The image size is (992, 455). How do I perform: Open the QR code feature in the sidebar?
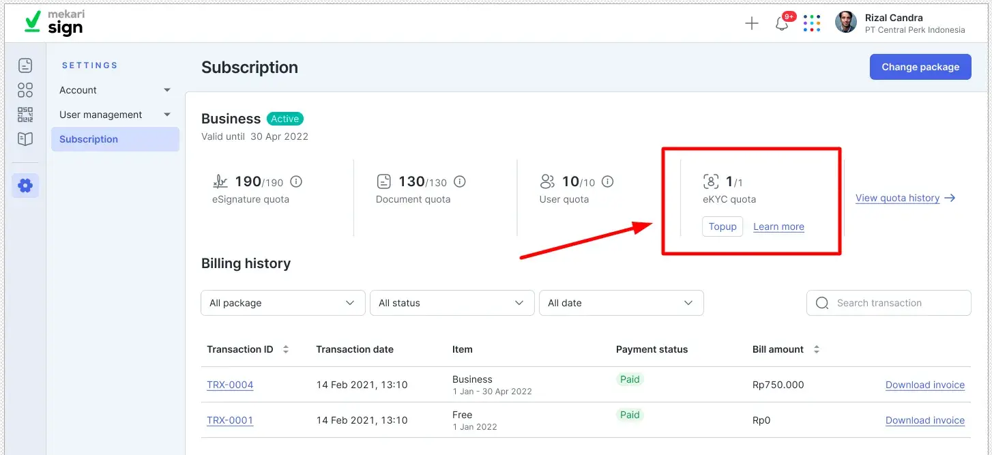(x=25, y=114)
